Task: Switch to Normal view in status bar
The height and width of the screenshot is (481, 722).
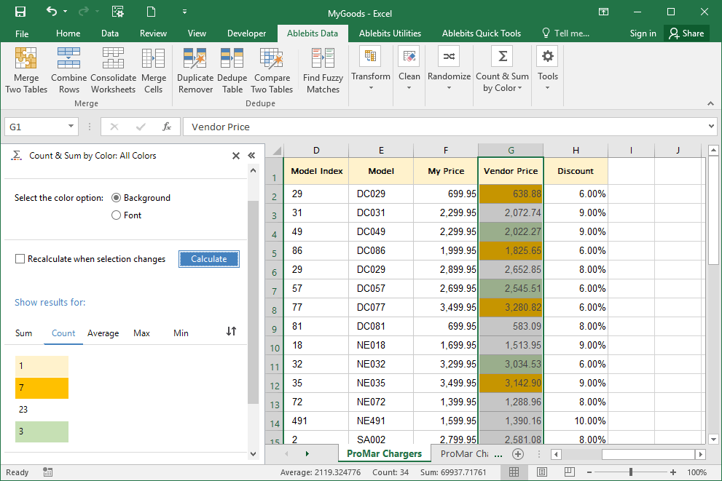Action: (x=514, y=472)
